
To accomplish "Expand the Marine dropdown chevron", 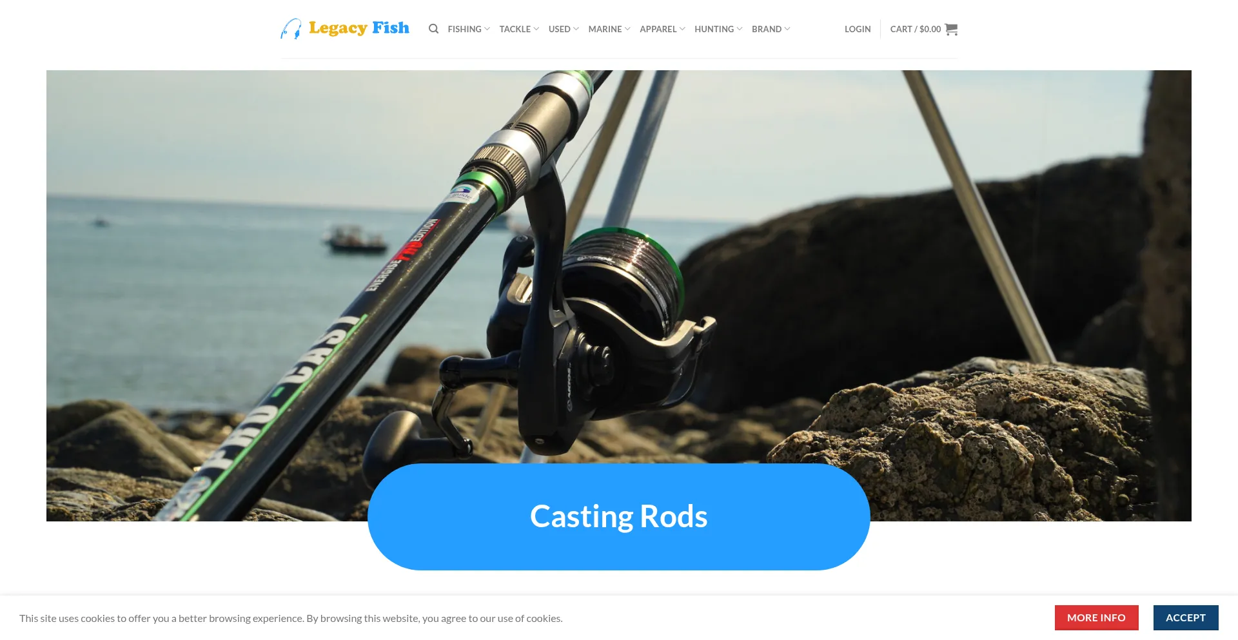I will (627, 29).
